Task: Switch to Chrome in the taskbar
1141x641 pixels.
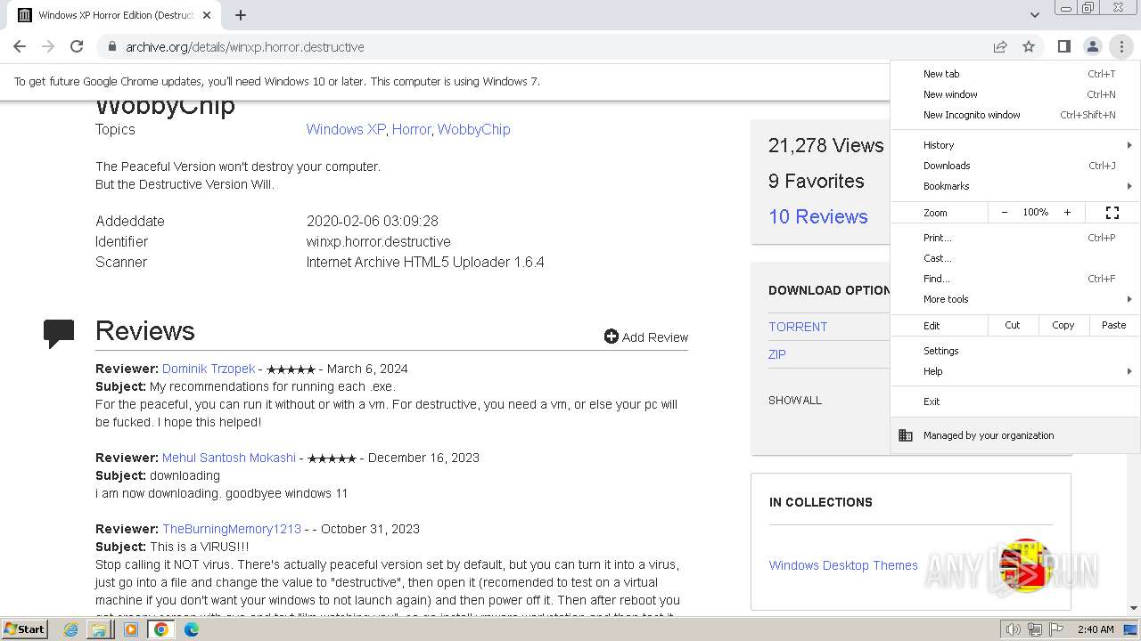Action: click(x=161, y=629)
